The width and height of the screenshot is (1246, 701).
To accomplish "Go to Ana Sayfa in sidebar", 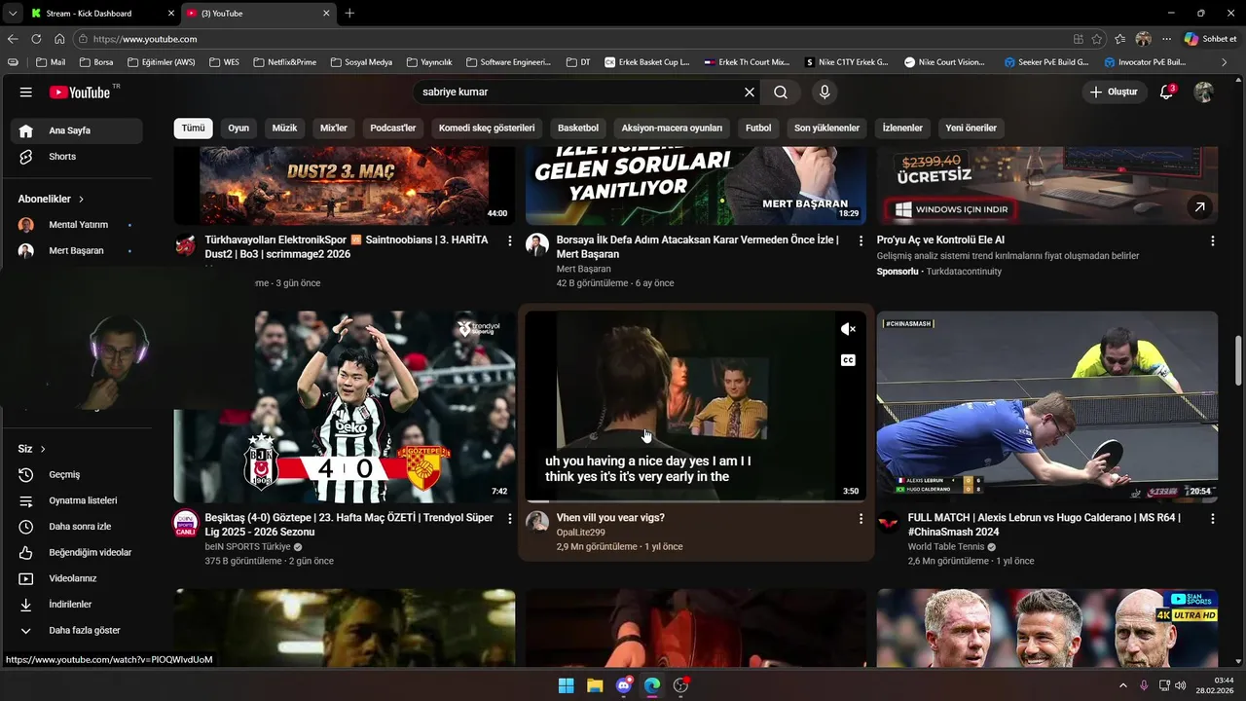I will pos(77,130).
